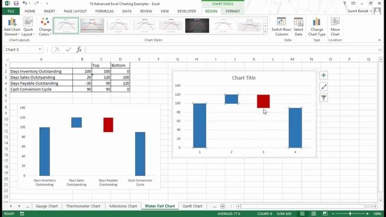Open the FILE tab
Image resolution: width=386 pixels, height=217 pixels.
(11, 11)
